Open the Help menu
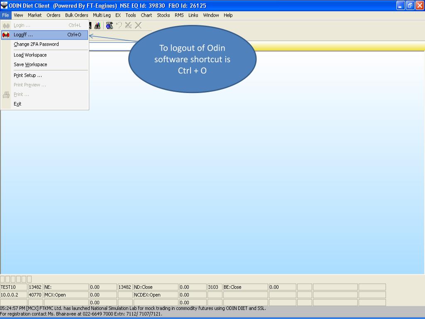 click(228, 15)
